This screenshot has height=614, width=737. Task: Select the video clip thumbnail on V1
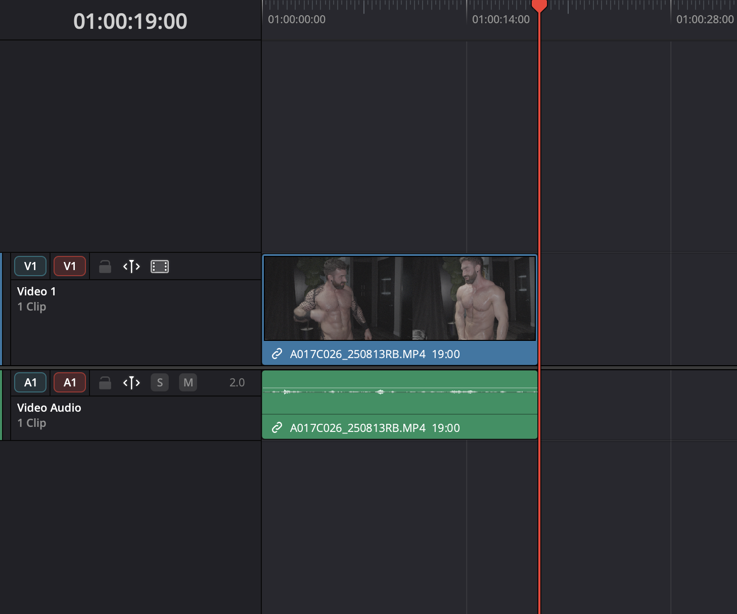coord(400,298)
